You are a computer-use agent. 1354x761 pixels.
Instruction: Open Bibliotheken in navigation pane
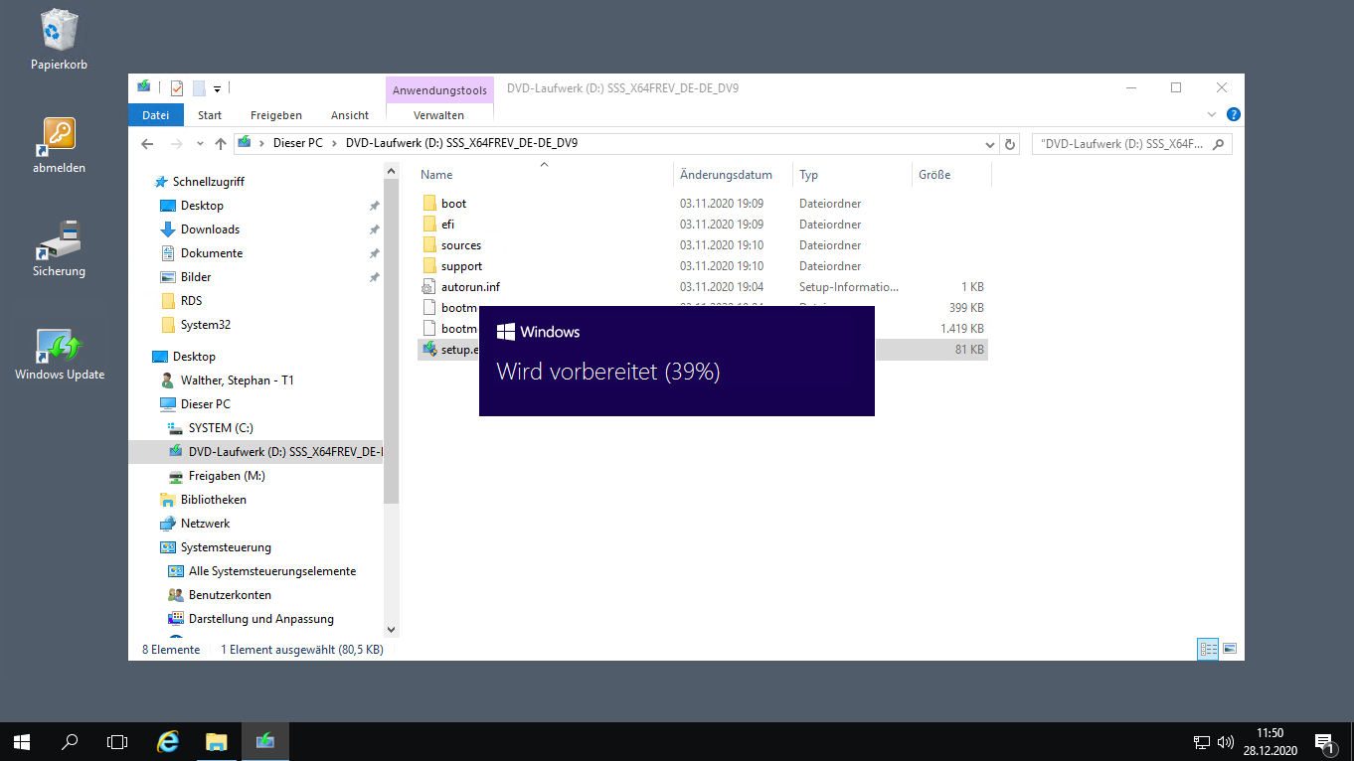[213, 500]
